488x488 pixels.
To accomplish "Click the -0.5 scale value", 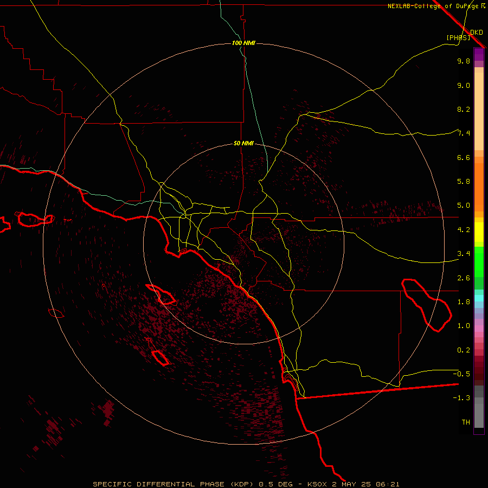I will pyautogui.click(x=461, y=374).
